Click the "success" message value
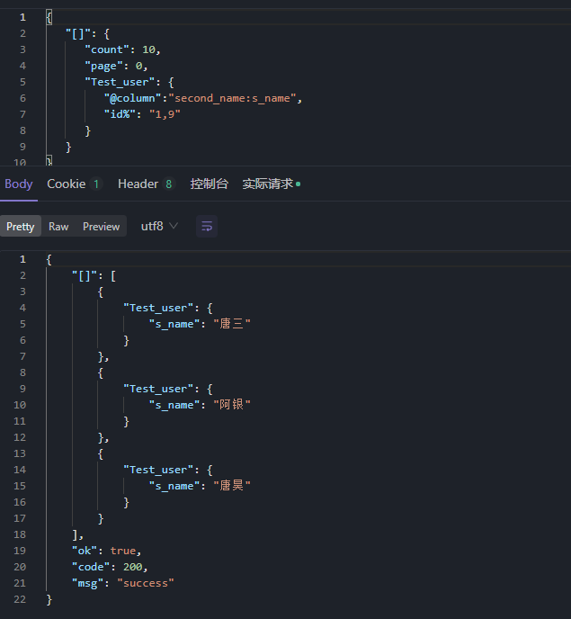 pos(146,583)
